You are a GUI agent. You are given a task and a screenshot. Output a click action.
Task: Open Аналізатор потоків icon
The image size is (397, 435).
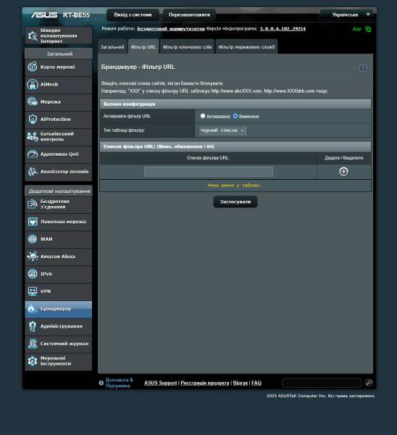[x=33, y=171]
